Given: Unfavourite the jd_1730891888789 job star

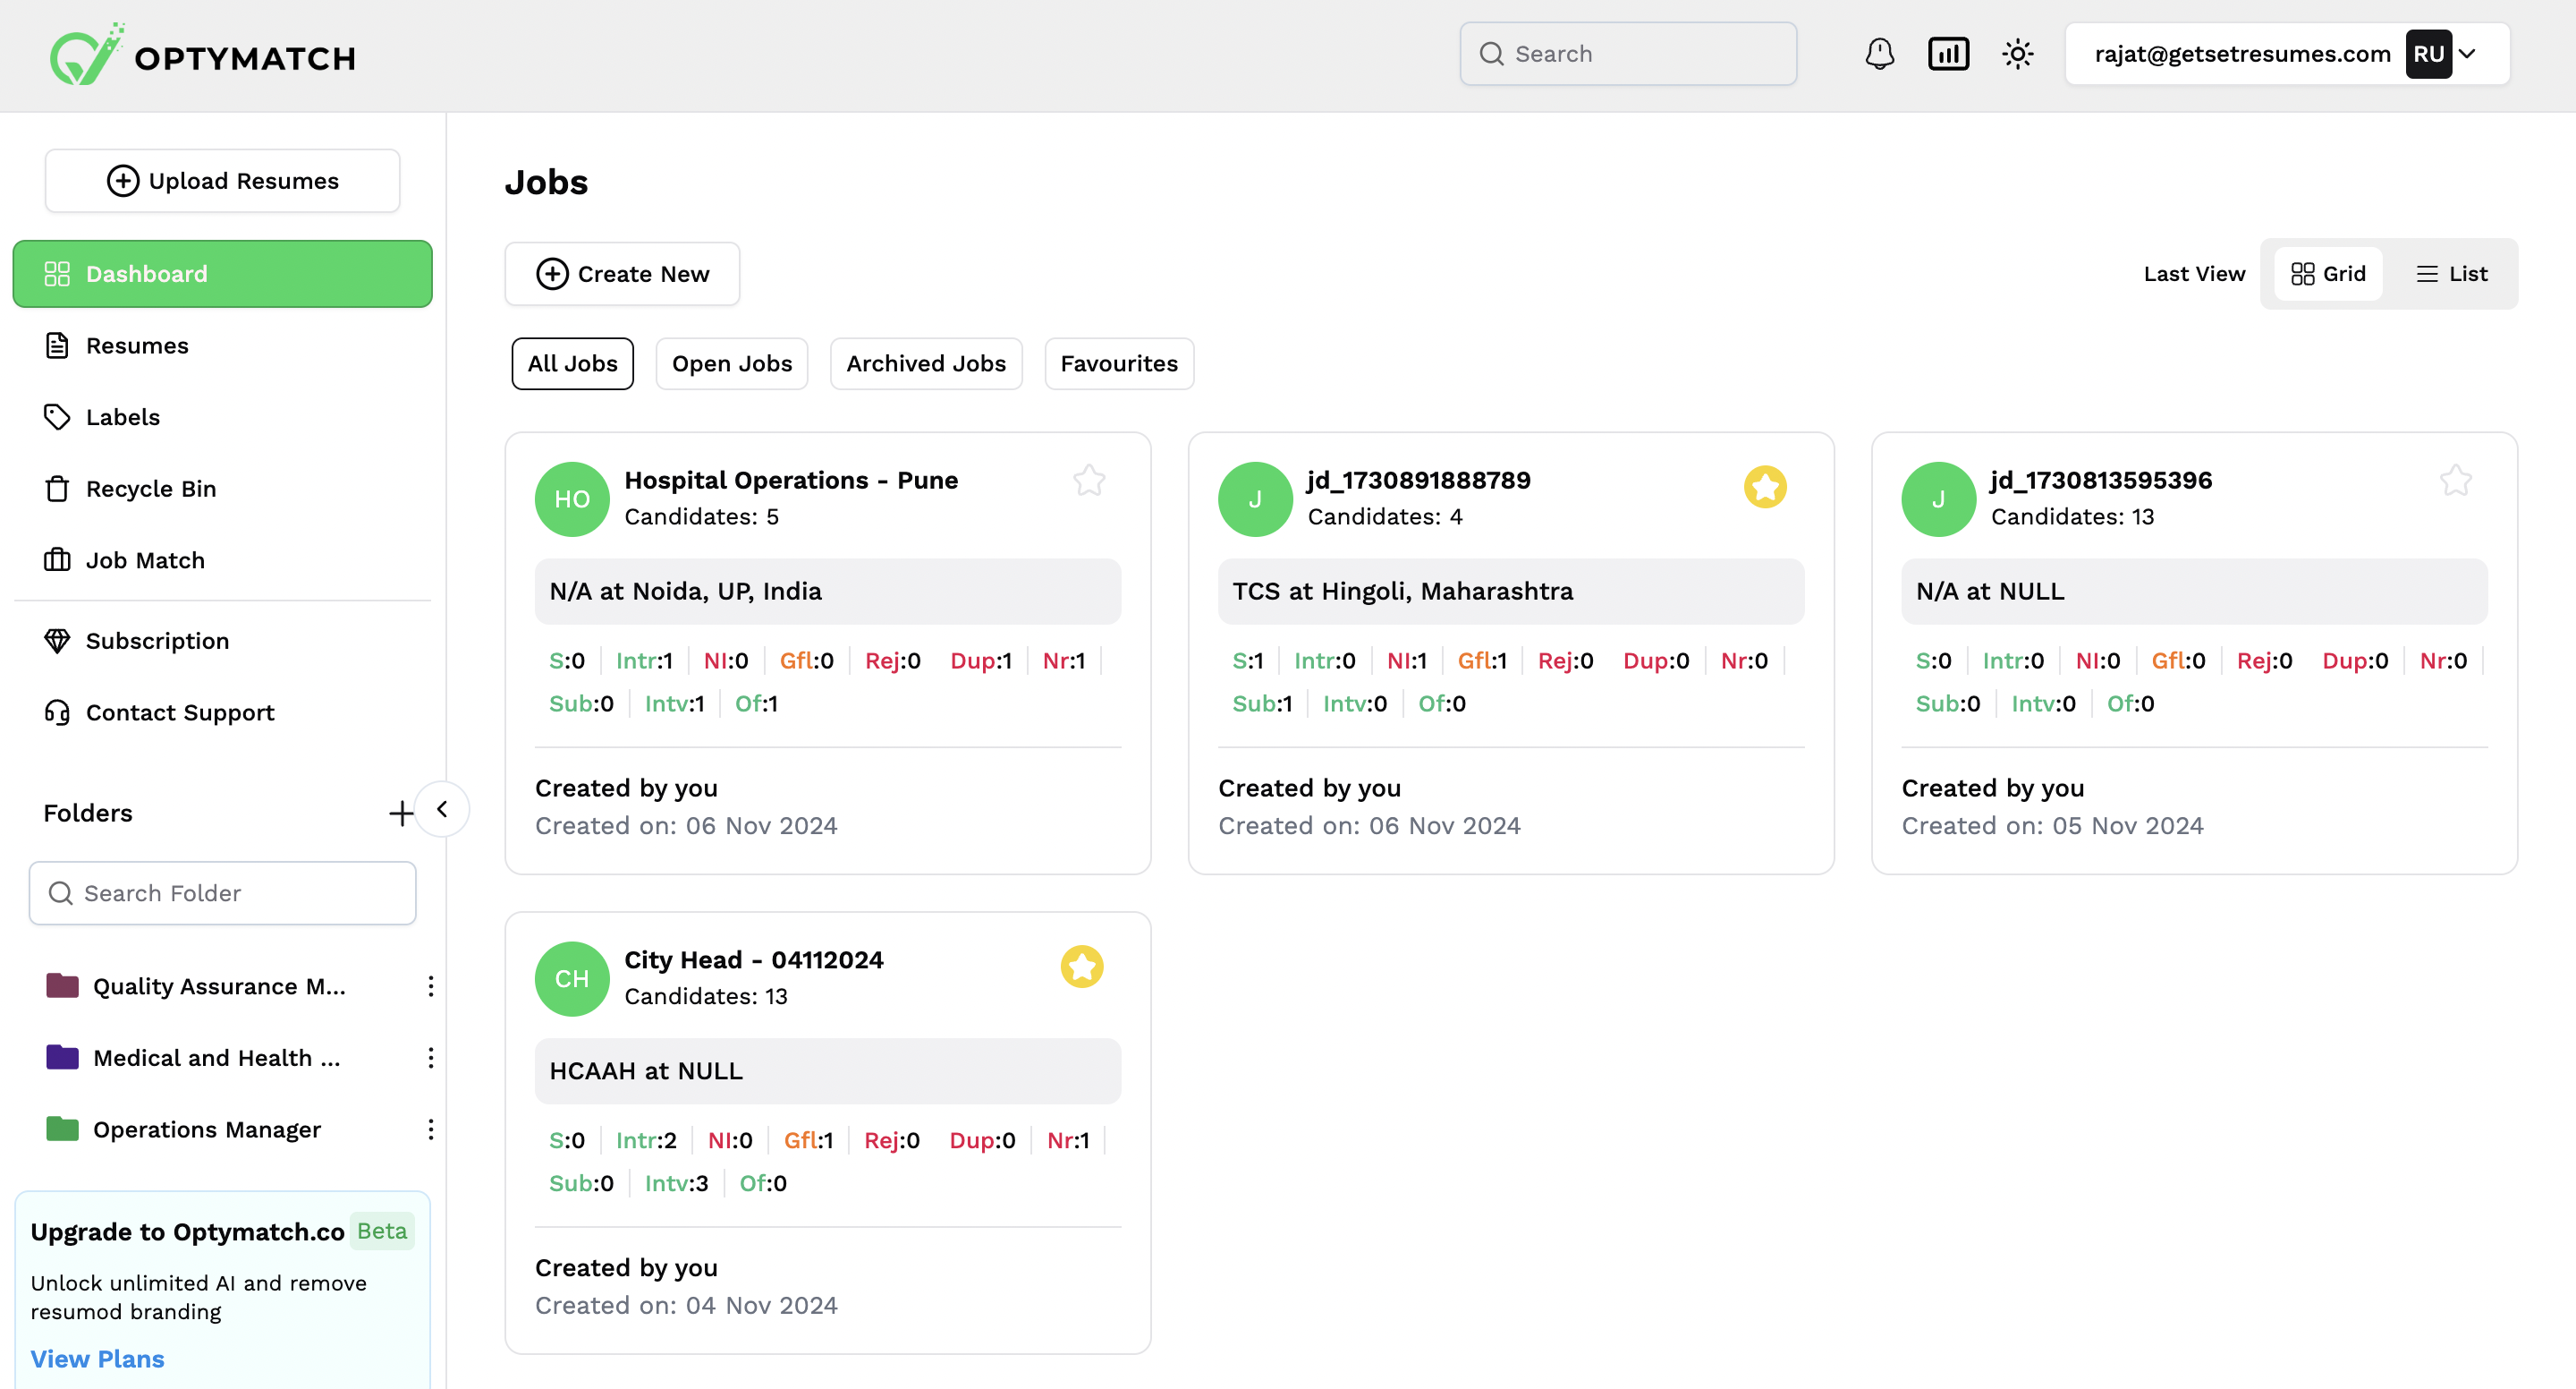Looking at the screenshot, I should point(1765,488).
